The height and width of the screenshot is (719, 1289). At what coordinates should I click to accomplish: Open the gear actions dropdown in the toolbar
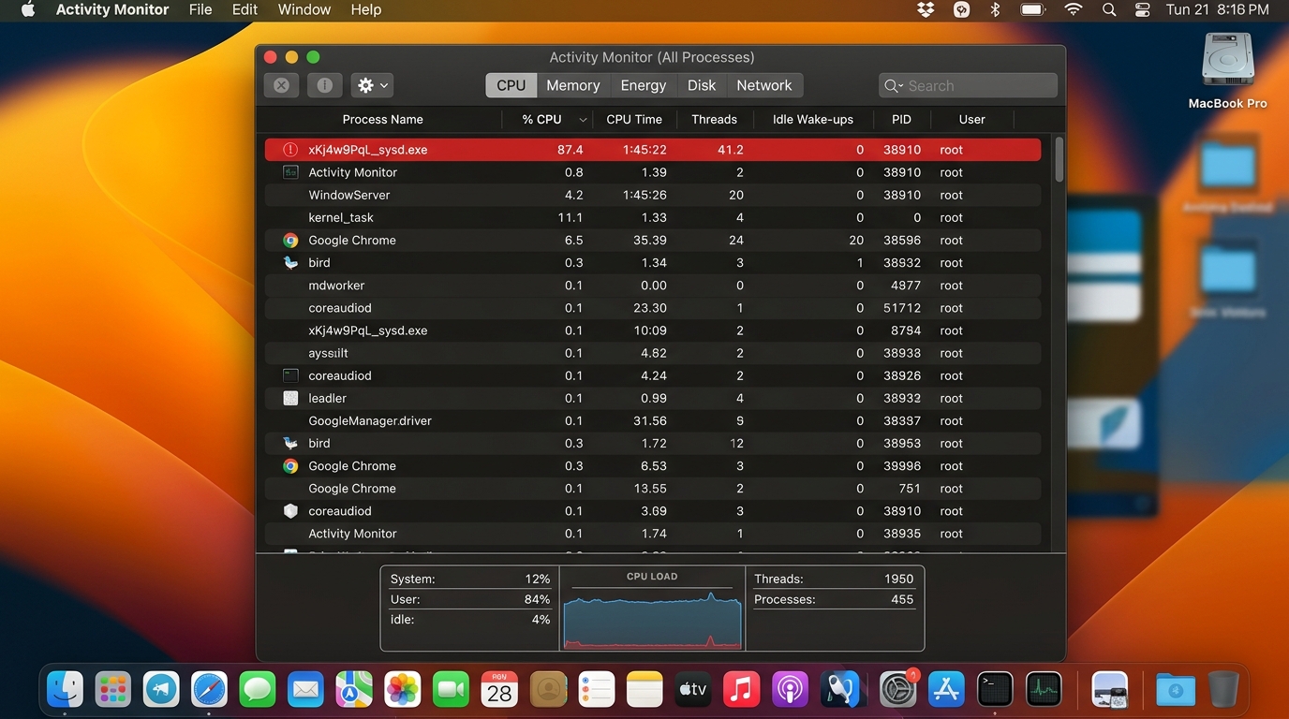[371, 84]
